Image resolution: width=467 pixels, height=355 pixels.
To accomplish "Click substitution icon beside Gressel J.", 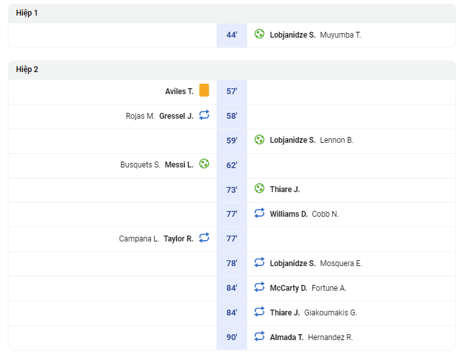I will (x=204, y=115).
